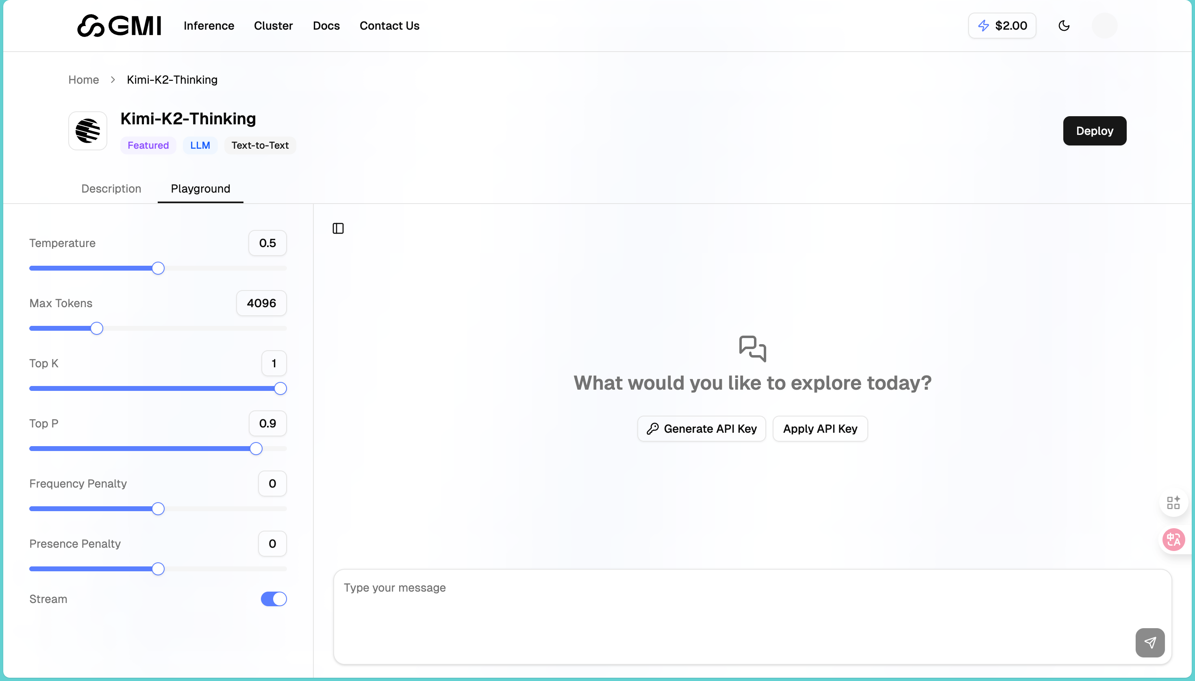Click the GMI logo in the header

119,26
